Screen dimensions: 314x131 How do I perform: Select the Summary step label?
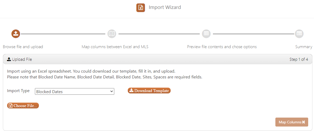[304, 47]
